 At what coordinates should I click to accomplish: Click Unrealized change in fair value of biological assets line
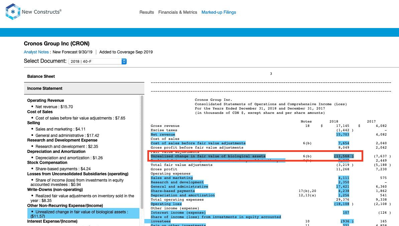coord(208,156)
